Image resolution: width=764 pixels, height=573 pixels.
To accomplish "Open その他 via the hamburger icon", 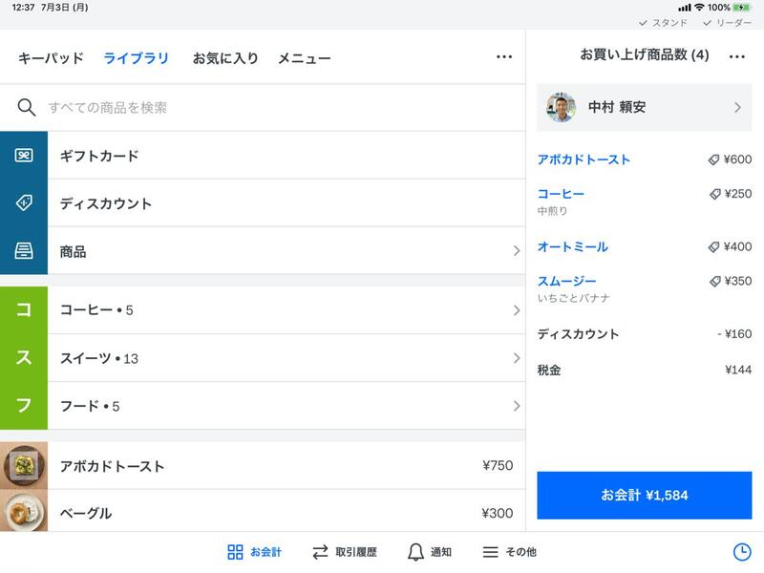I will 490,551.
